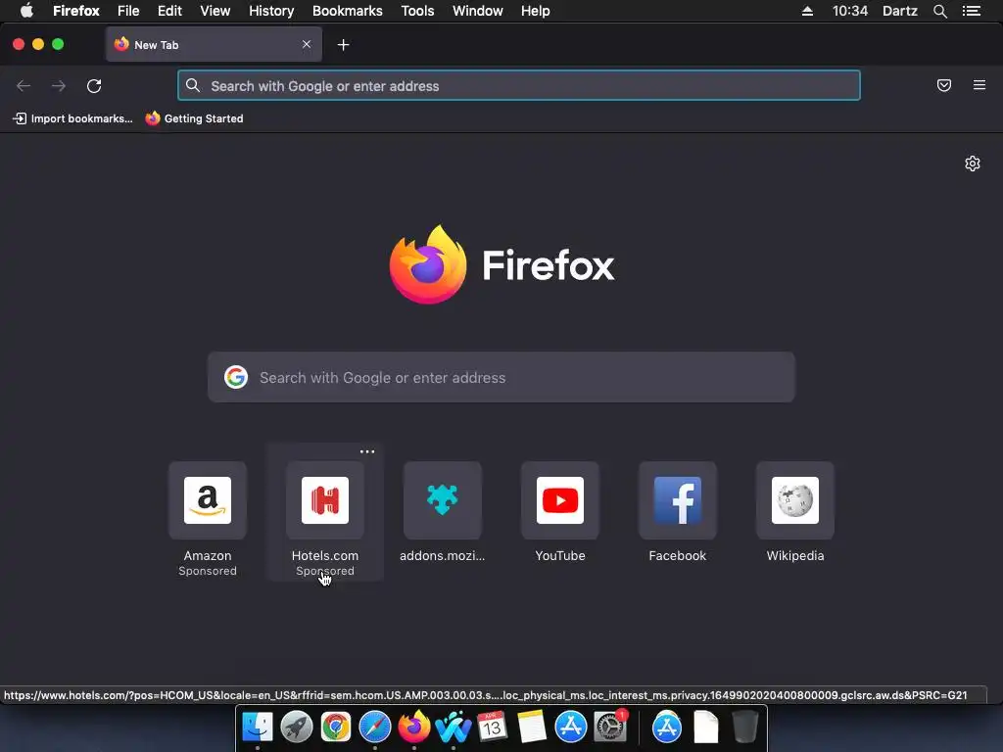
Task: Open App Store from the Dock
Action: 571,728
